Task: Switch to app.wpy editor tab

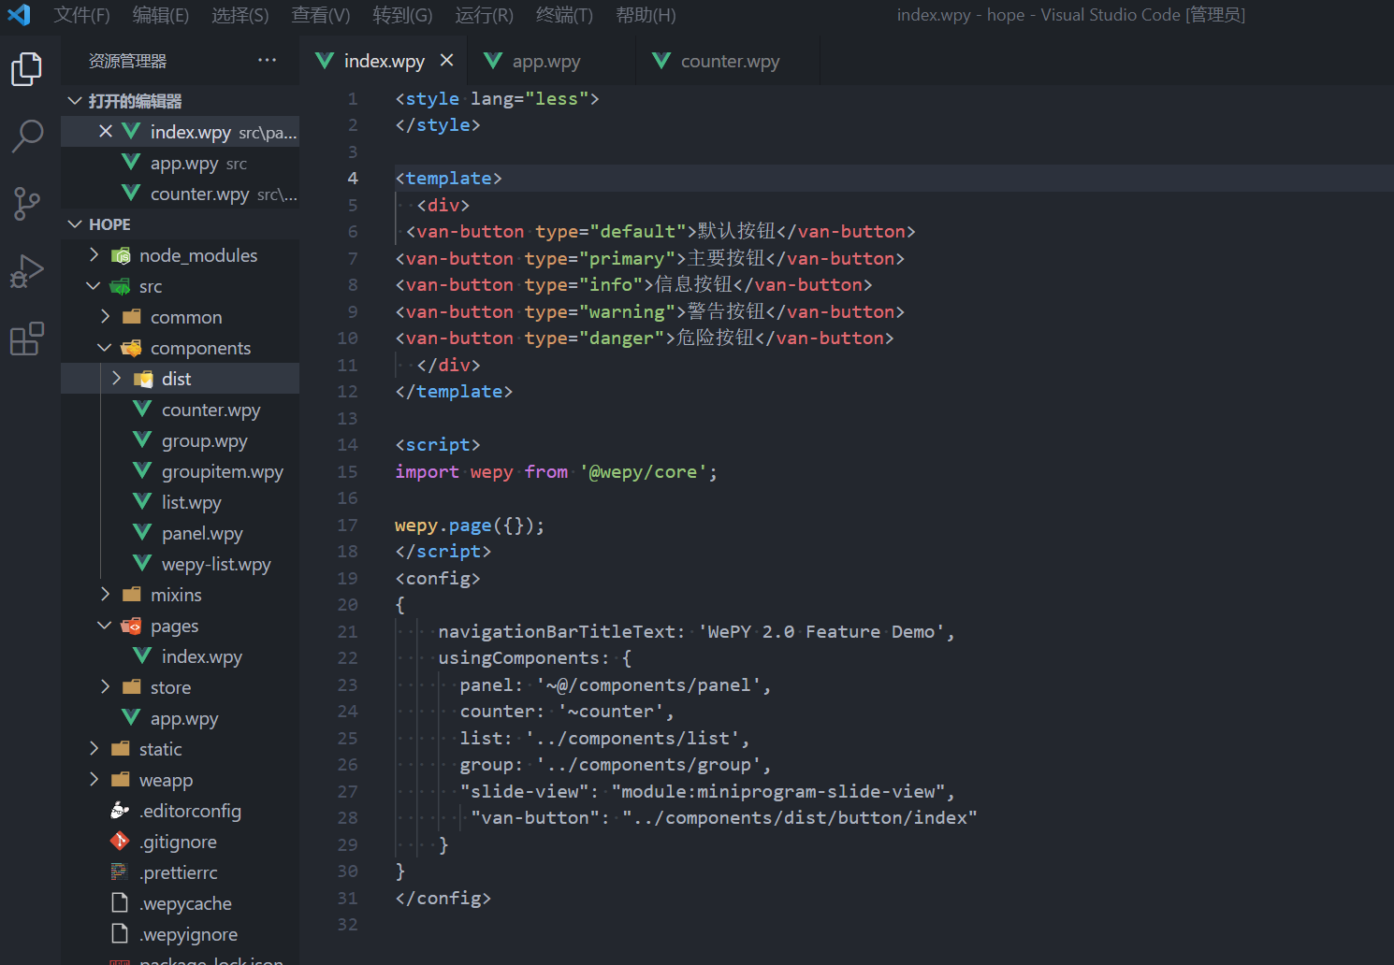Action: [551, 61]
